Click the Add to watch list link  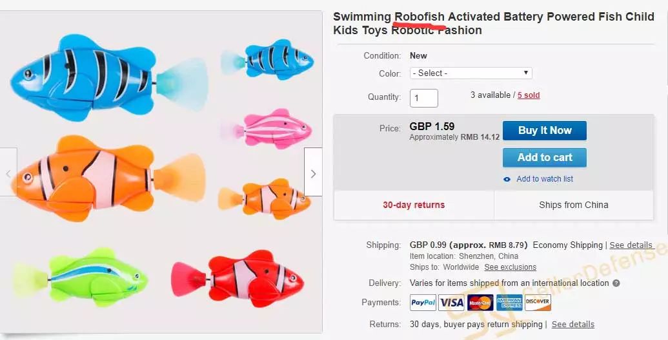click(x=545, y=179)
